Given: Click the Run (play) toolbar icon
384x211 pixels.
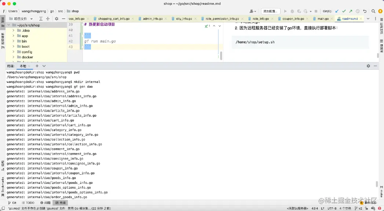Looking at the screenshot, I should click(285, 11).
